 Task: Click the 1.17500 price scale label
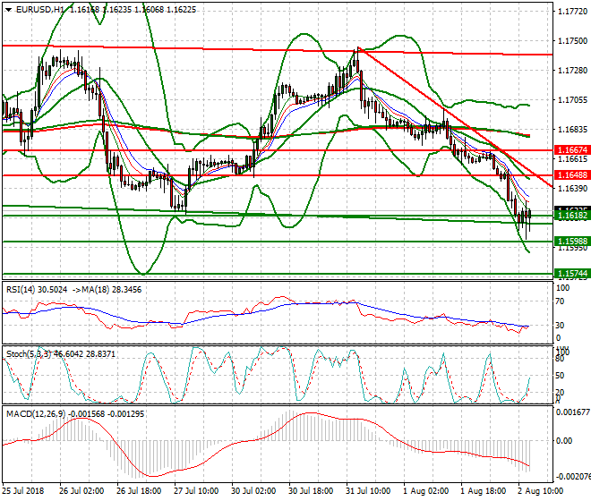571,41
